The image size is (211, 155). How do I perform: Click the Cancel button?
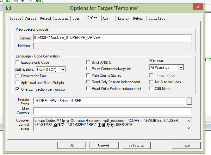pos(104,146)
